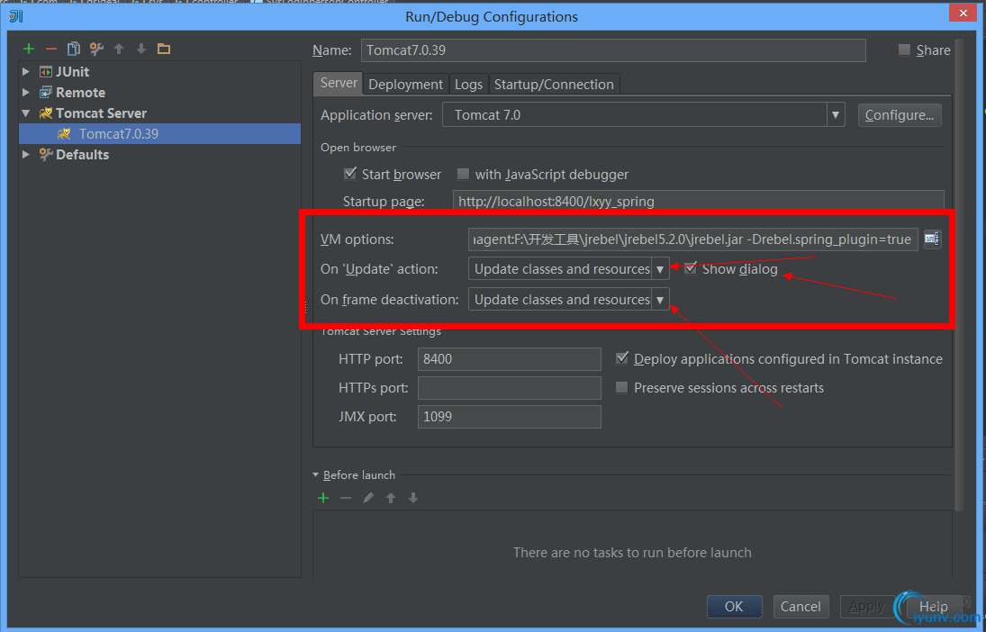Enable with JavaScript debugger checkbox

click(x=464, y=174)
